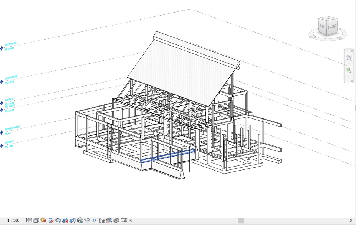
Task: Select the Zoom tool on the navigation bar
Action: click(x=349, y=71)
